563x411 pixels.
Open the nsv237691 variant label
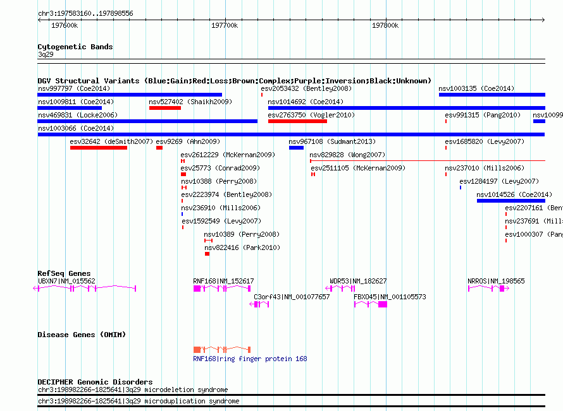pyautogui.click(x=533, y=221)
